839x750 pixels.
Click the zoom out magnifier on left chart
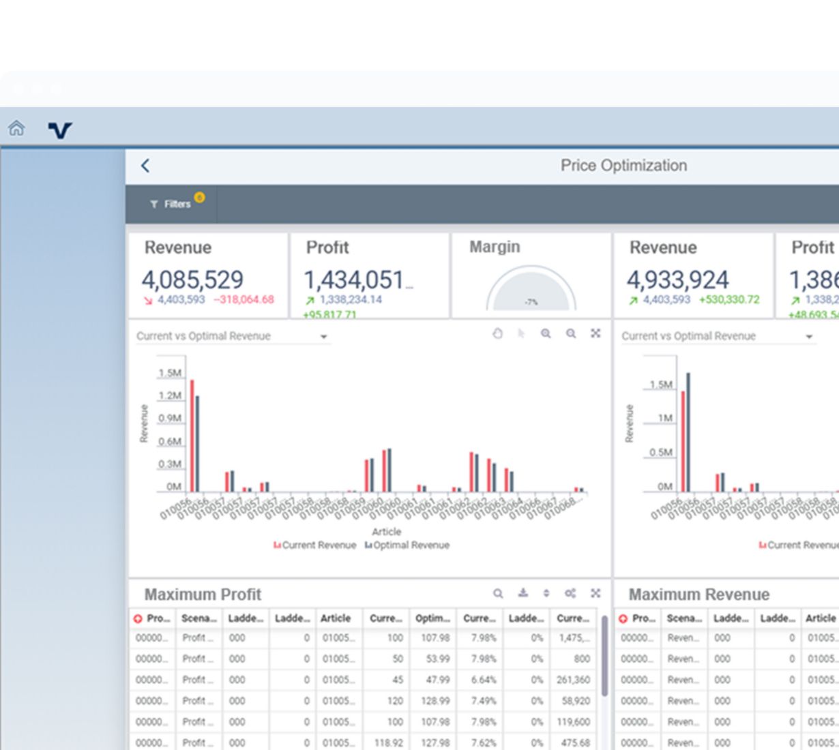point(571,333)
